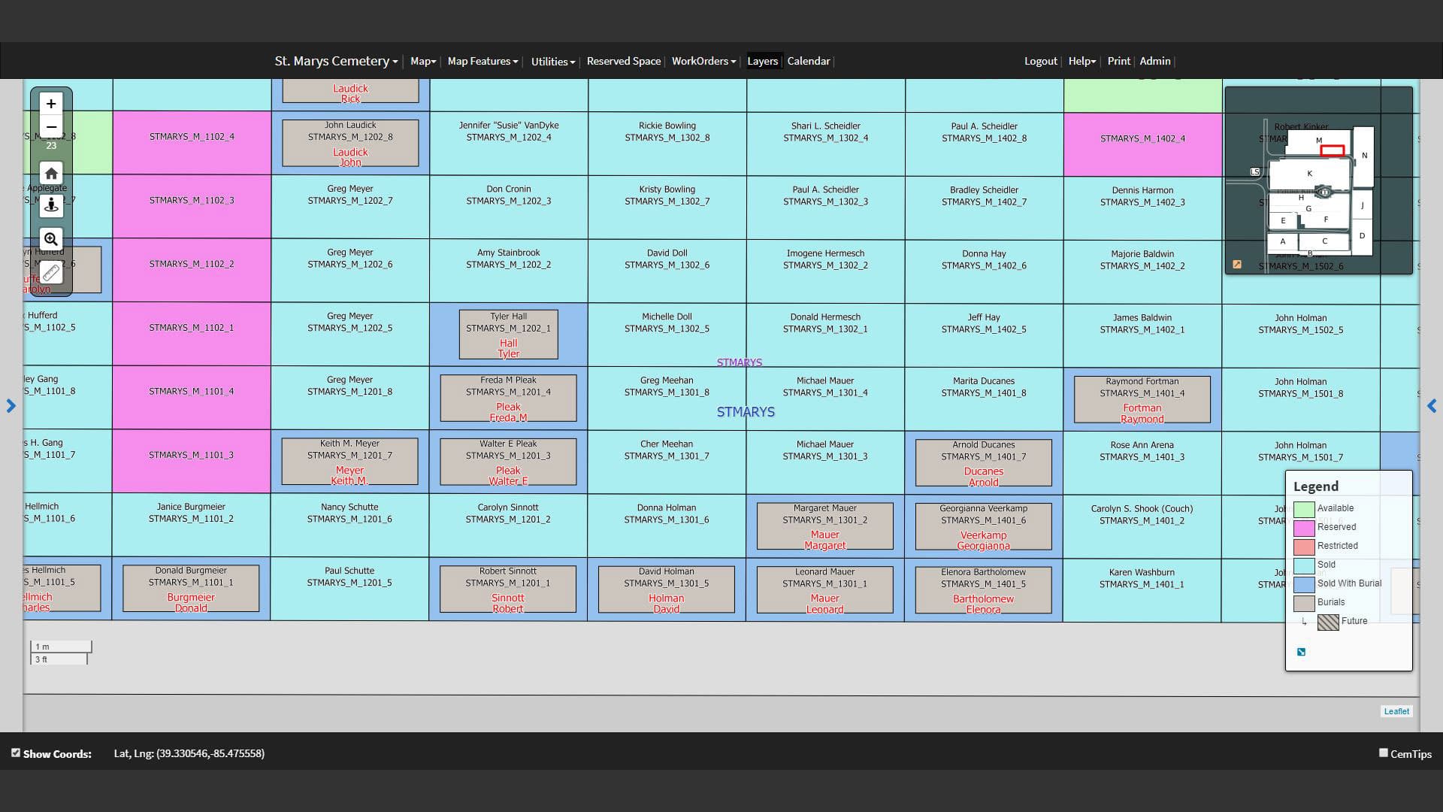Activate the street view person tool
Image resolution: width=1443 pixels, height=812 pixels.
[51, 205]
